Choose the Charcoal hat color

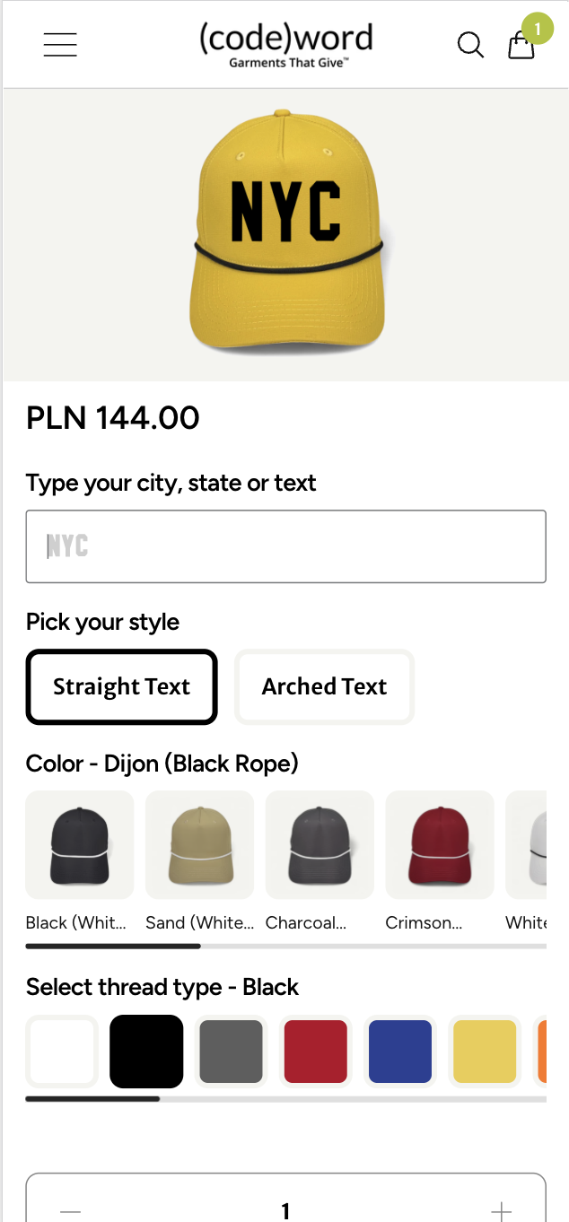tap(319, 844)
